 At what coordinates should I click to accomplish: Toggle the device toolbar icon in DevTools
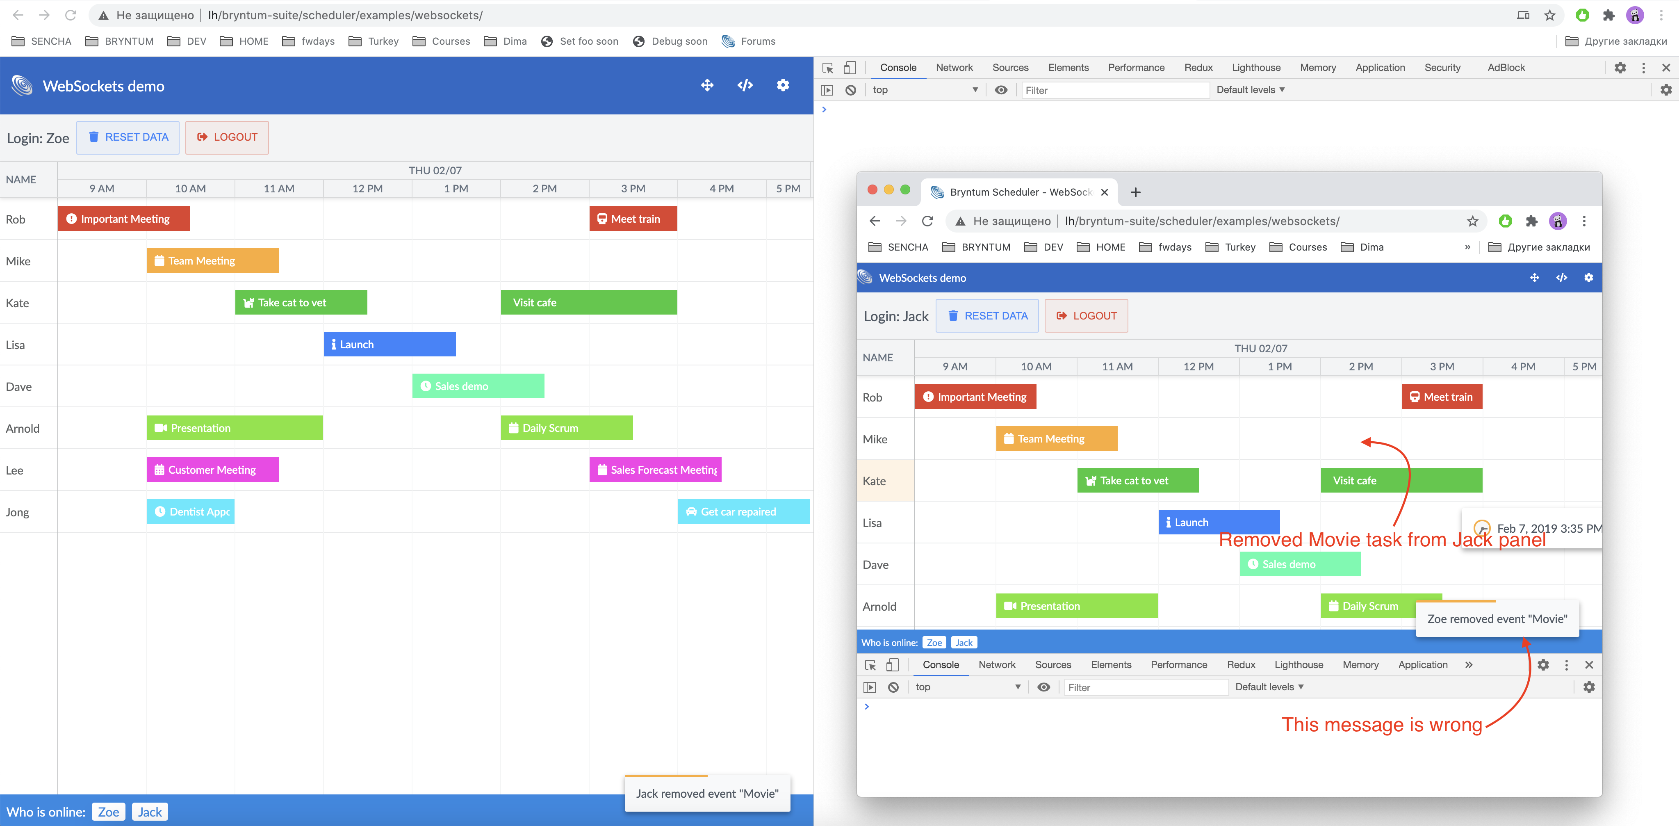click(849, 68)
